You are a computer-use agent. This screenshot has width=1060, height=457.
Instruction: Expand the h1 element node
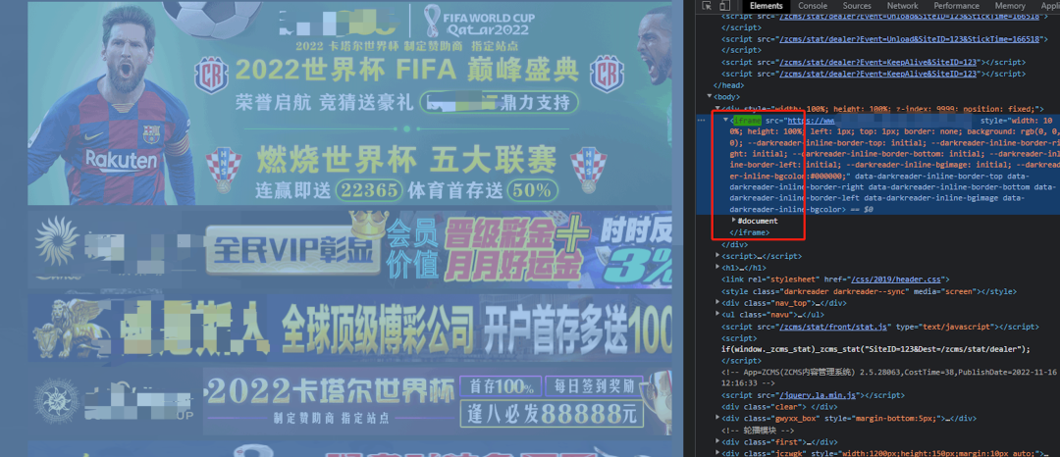717,268
